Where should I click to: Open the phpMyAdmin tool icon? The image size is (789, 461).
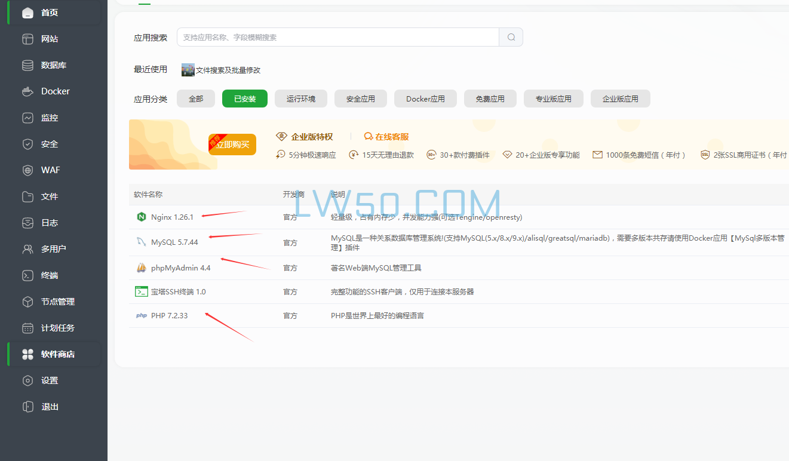[142, 267]
